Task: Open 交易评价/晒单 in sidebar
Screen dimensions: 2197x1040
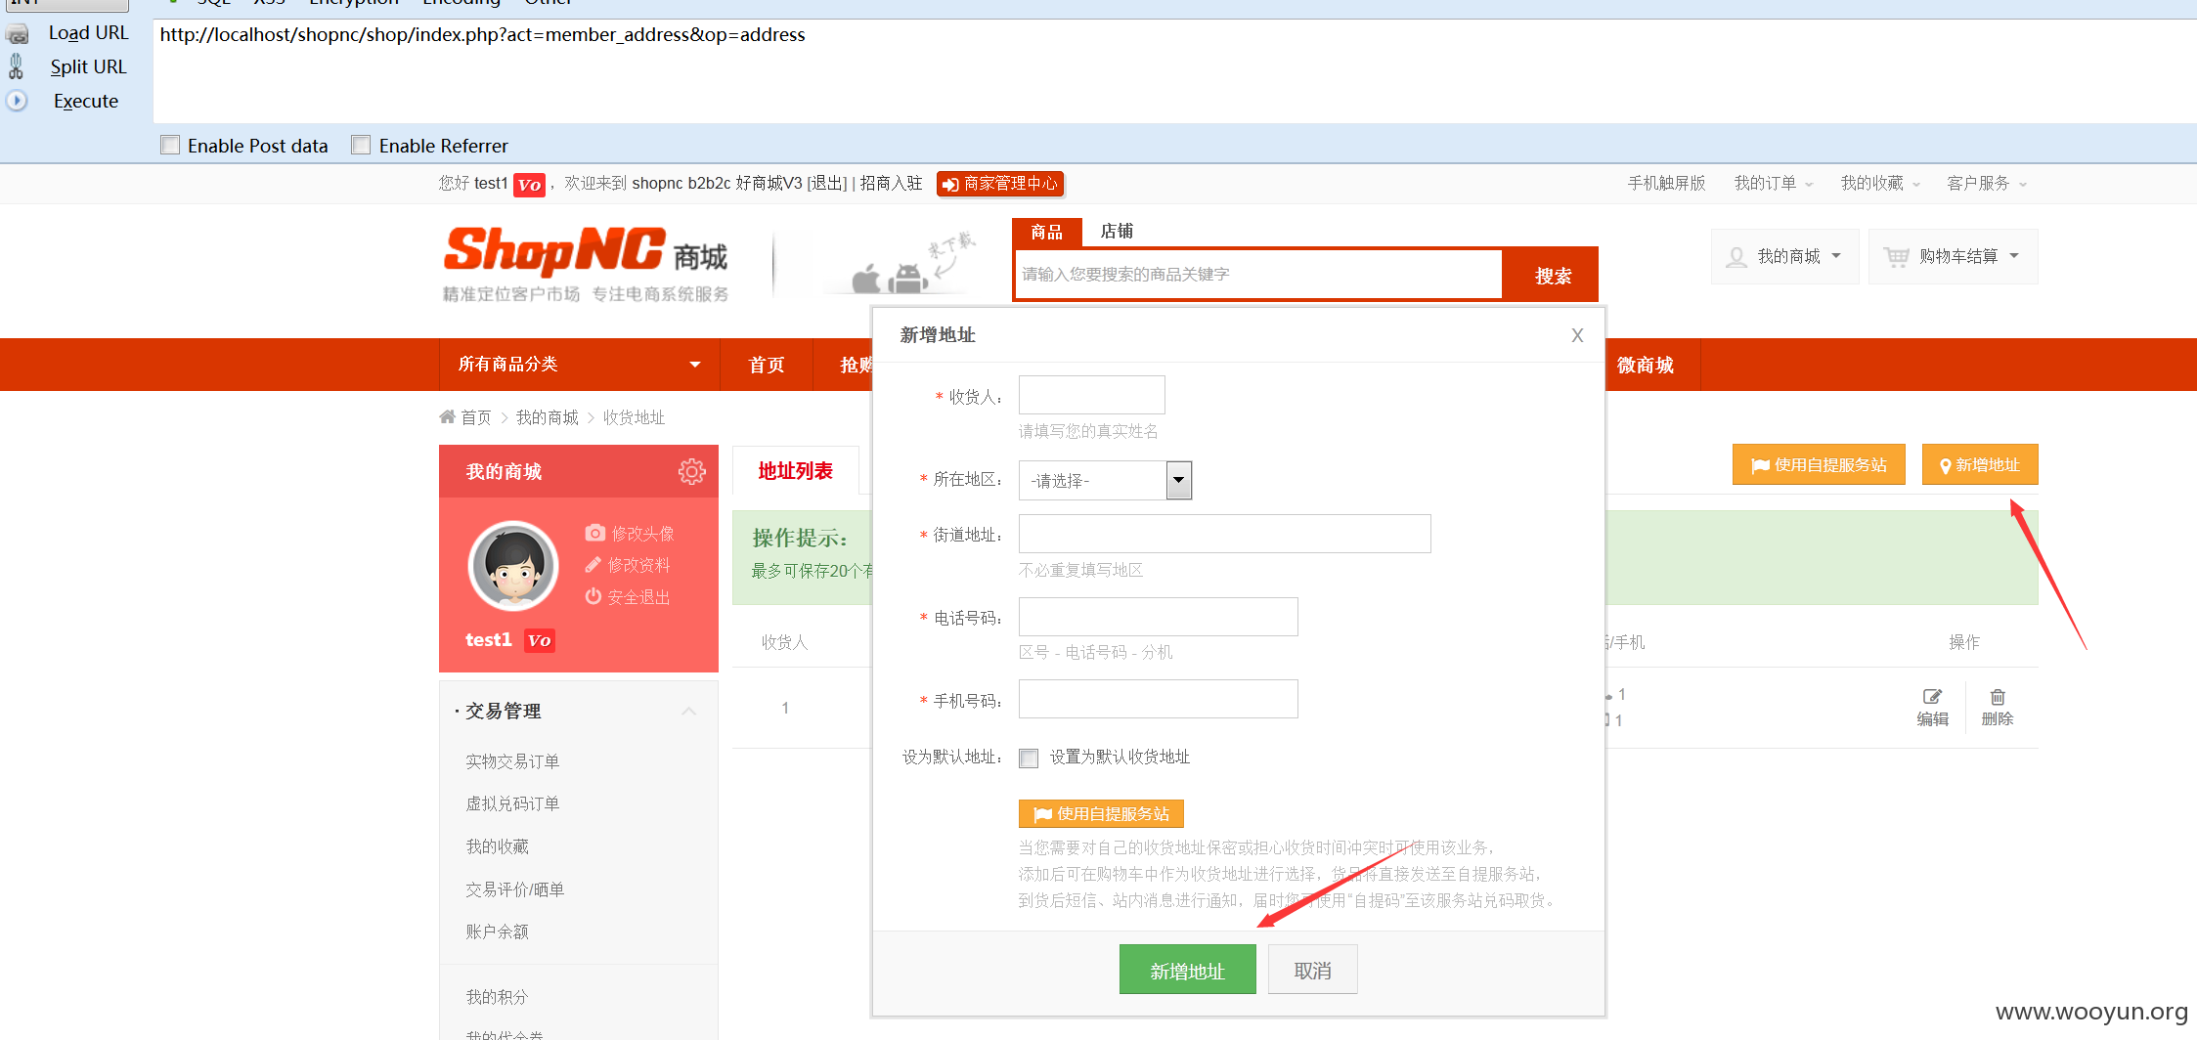Action: (x=515, y=889)
